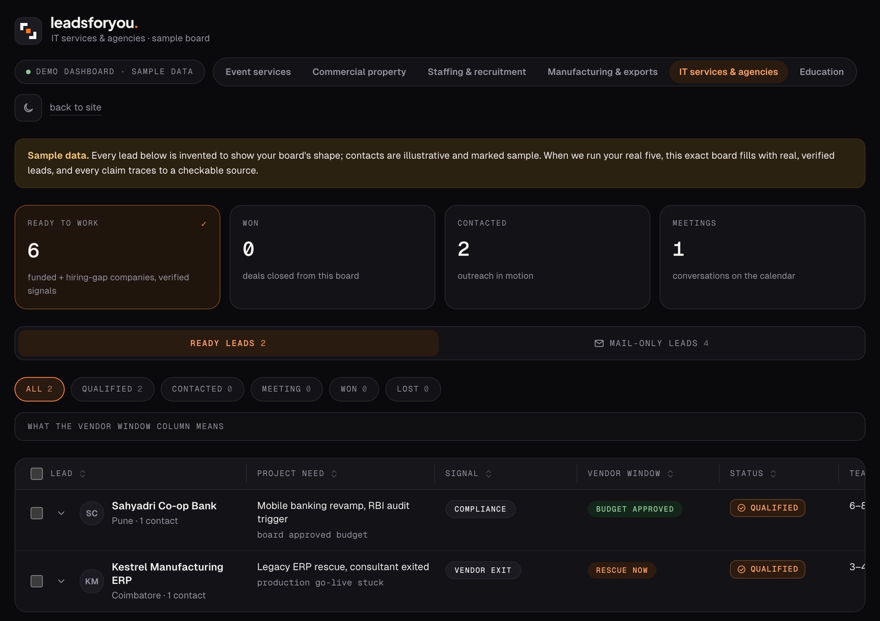Click the RESCUE NOW vendor window badge

(621, 570)
